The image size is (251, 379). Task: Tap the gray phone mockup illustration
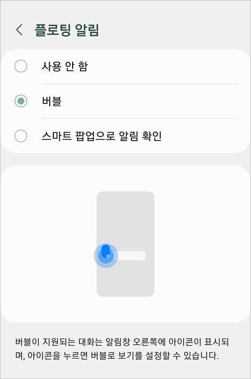[126, 244]
